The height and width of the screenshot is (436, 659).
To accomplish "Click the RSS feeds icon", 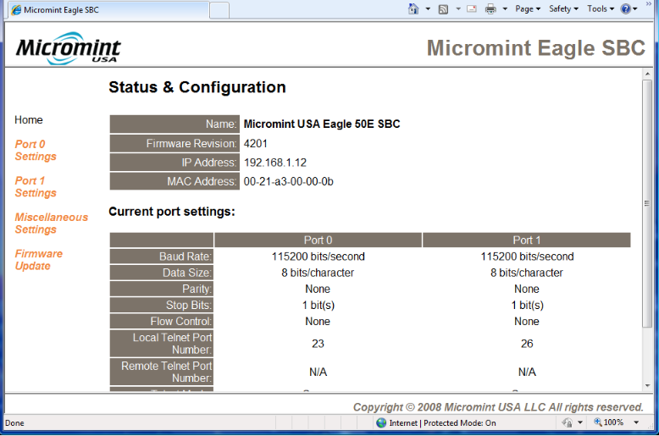I will pyautogui.click(x=443, y=9).
